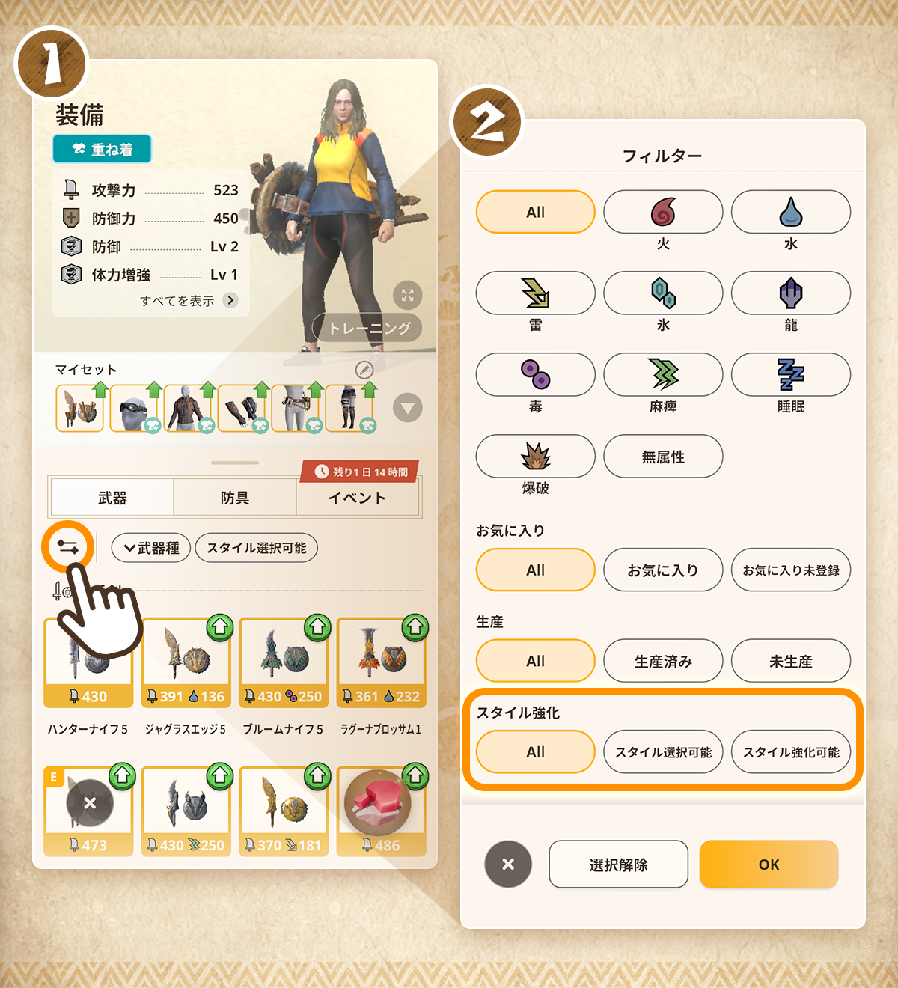Select the 火 fire element filter

click(663, 212)
